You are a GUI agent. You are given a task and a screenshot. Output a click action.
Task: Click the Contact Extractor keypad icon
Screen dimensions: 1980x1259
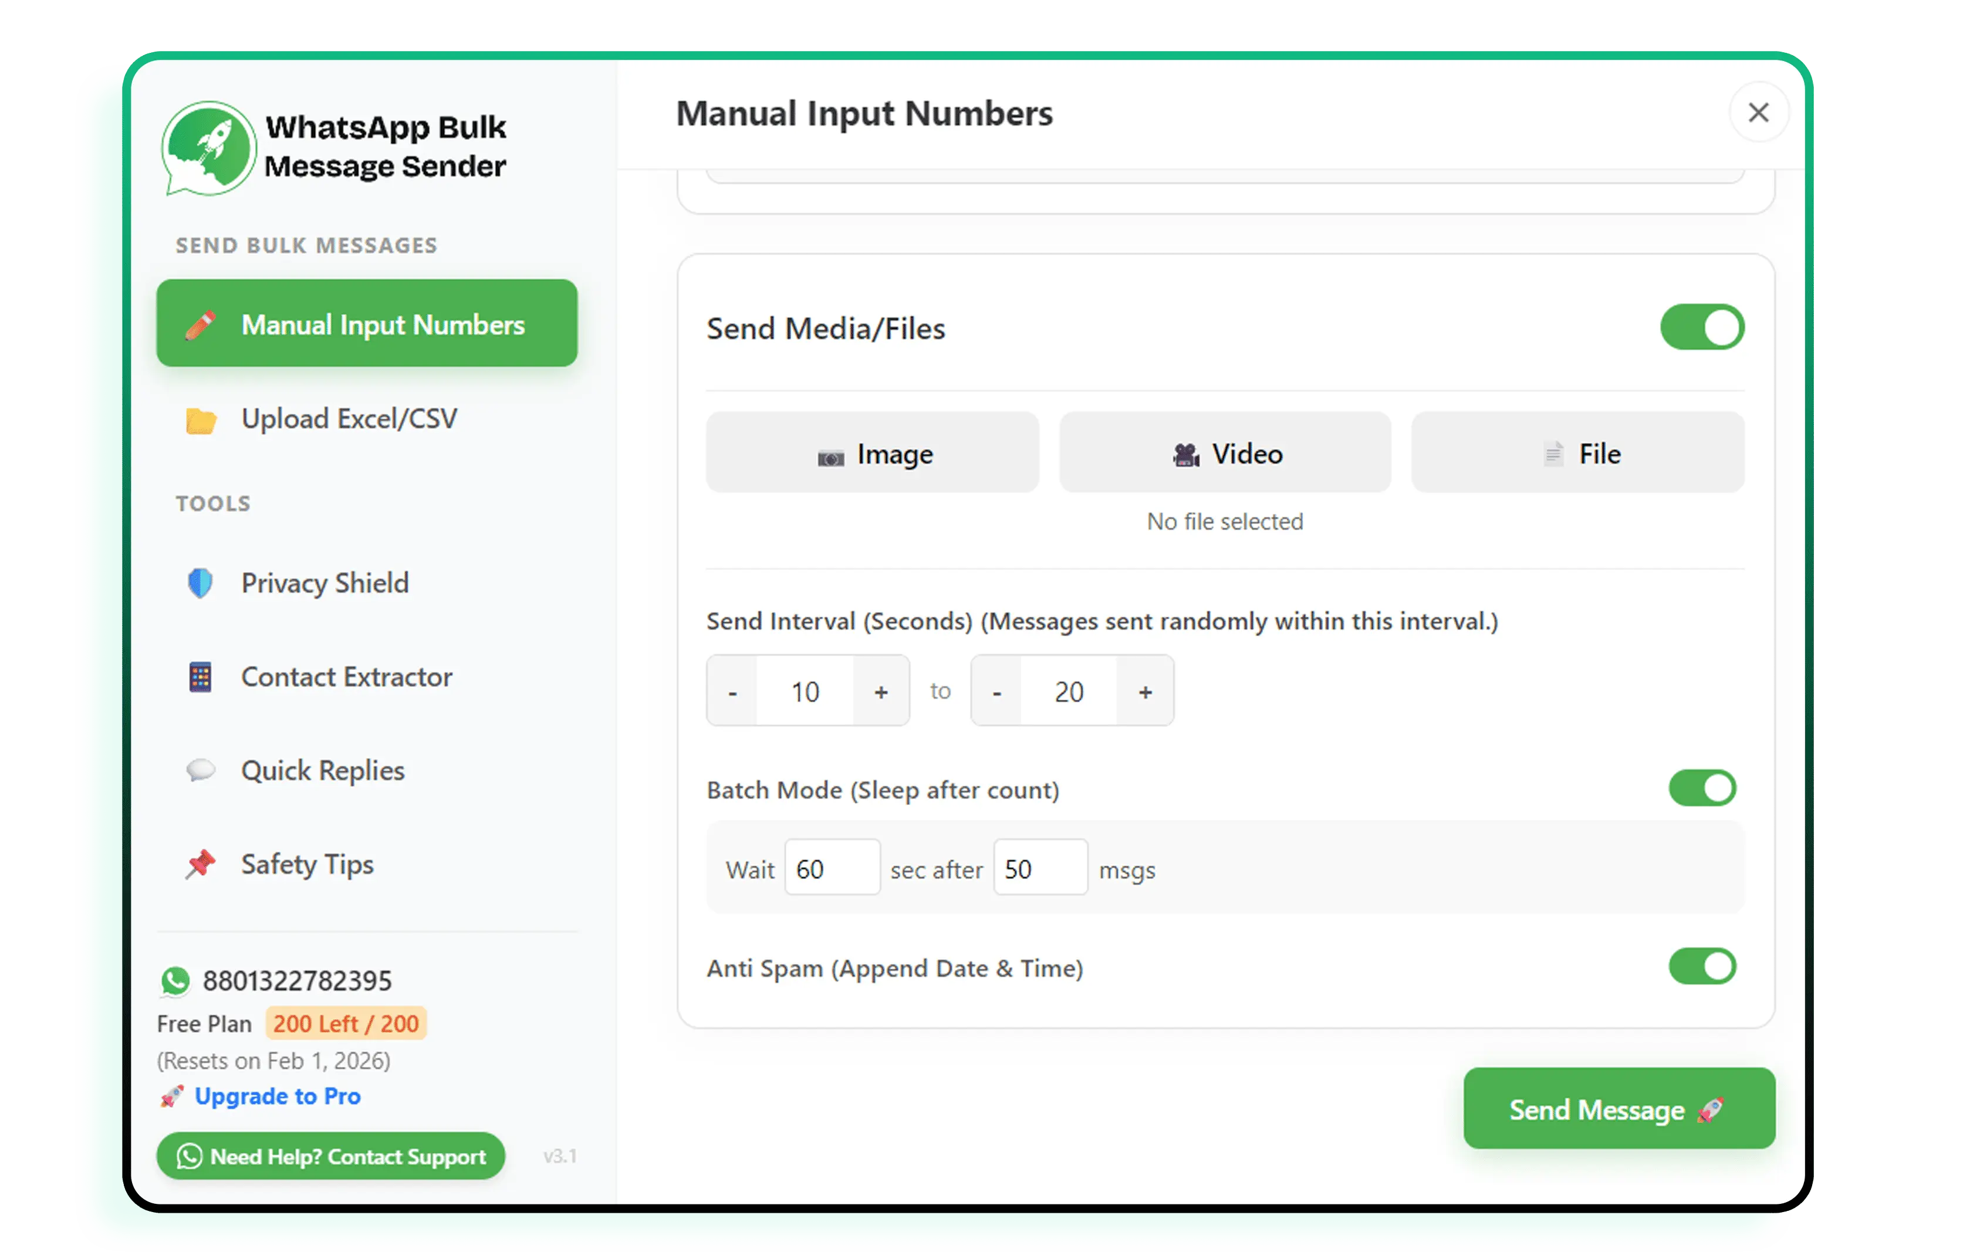click(x=200, y=677)
